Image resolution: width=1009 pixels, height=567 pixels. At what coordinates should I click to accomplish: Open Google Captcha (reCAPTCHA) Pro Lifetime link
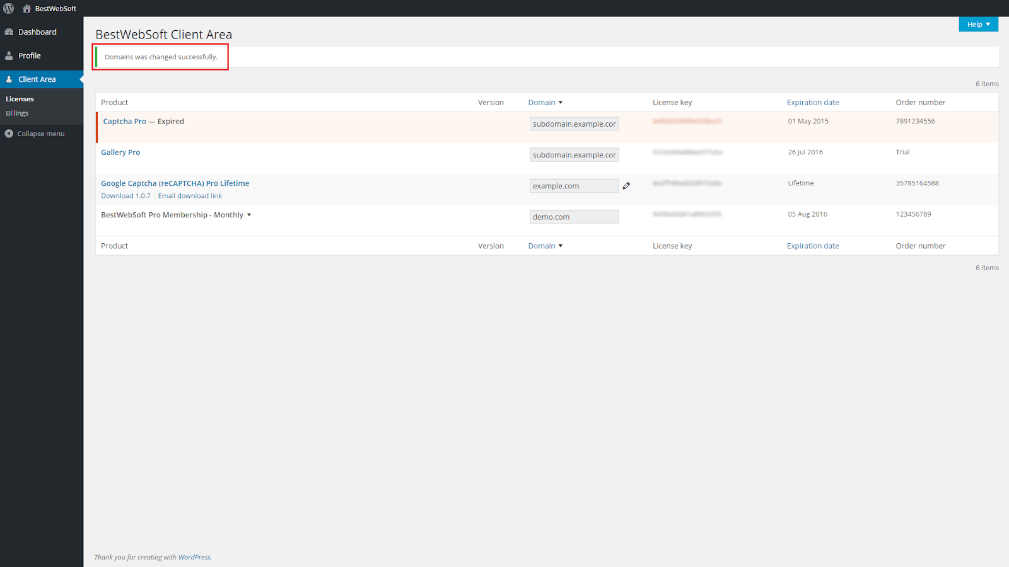click(x=175, y=183)
